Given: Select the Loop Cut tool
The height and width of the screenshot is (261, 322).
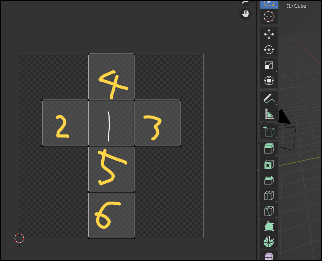Looking at the screenshot, I should pyautogui.click(x=269, y=195).
